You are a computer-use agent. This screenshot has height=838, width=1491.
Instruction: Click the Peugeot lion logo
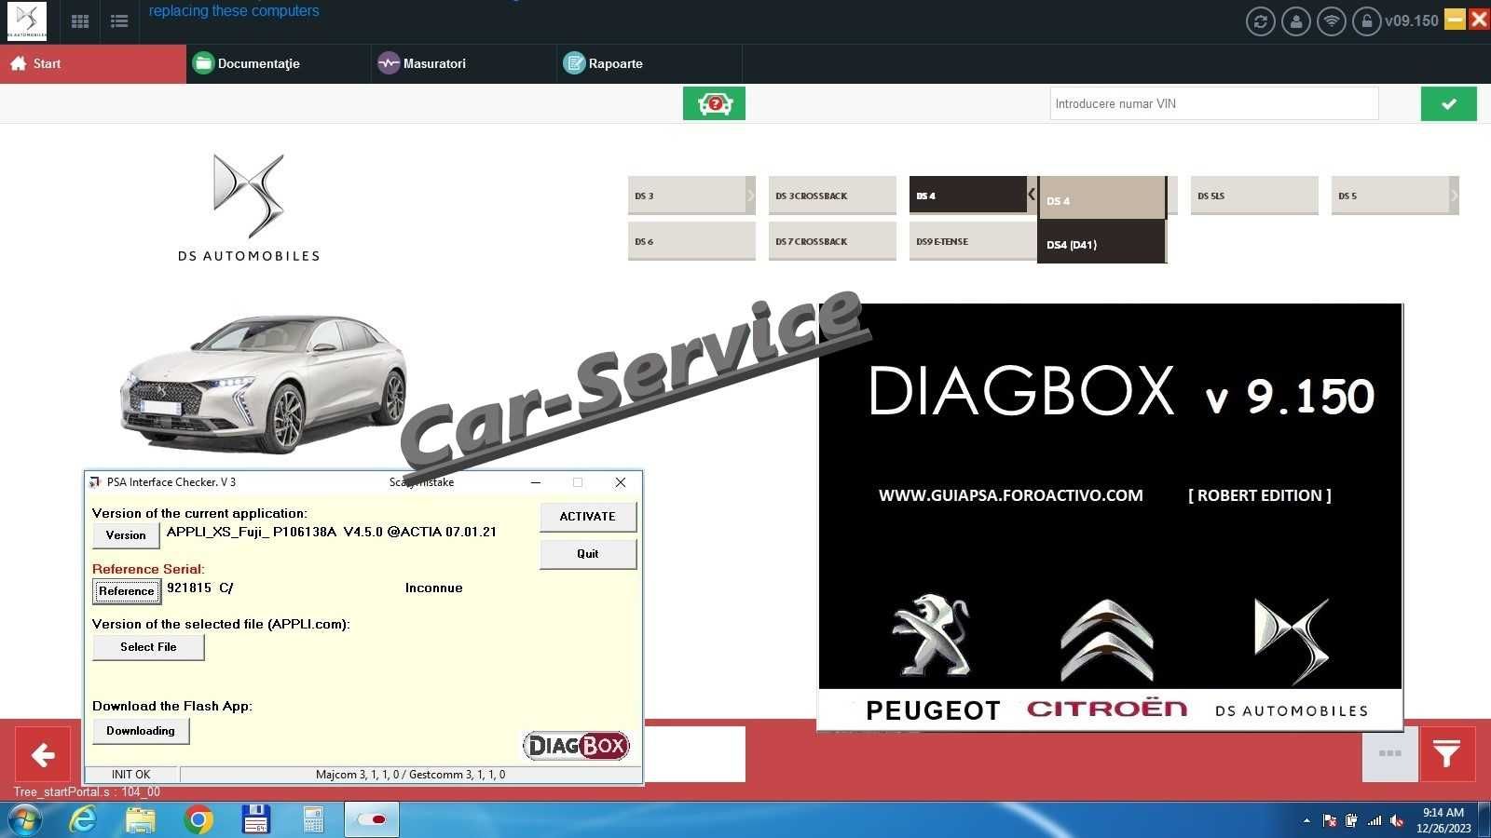pos(931,636)
